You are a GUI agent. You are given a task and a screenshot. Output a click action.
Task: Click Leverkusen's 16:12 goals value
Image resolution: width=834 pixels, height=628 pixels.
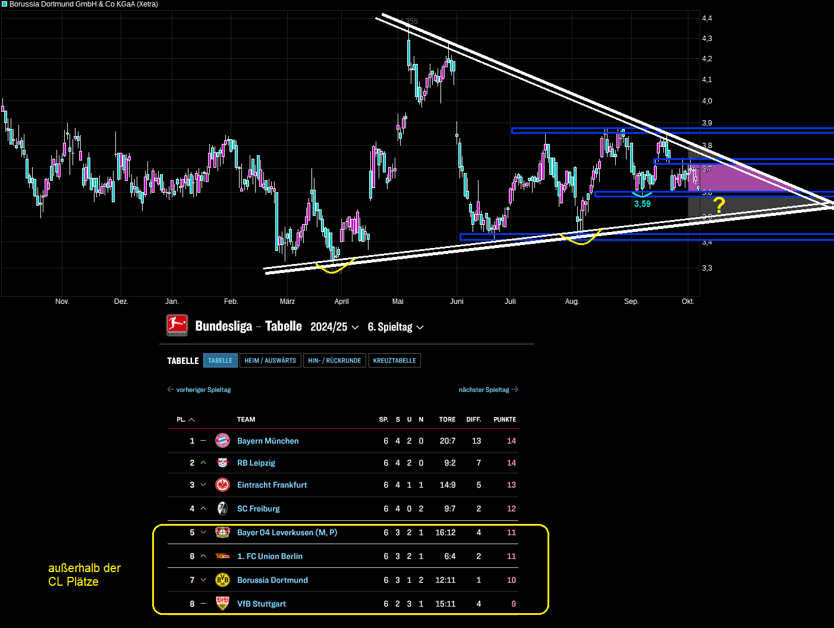[x=445, y=532]
